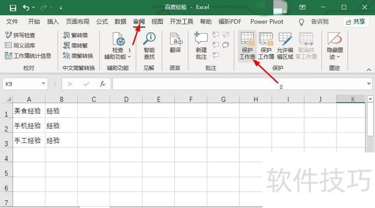The width and height of the screenshot is (375, 208).
Task: Click the Undo arrow icon
Action: 26,8
